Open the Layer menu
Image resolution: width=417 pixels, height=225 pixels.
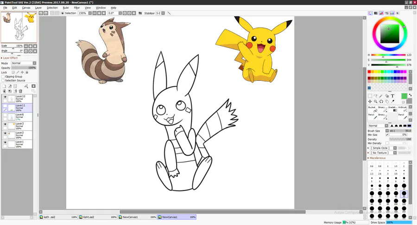click(x=38, y=8)
